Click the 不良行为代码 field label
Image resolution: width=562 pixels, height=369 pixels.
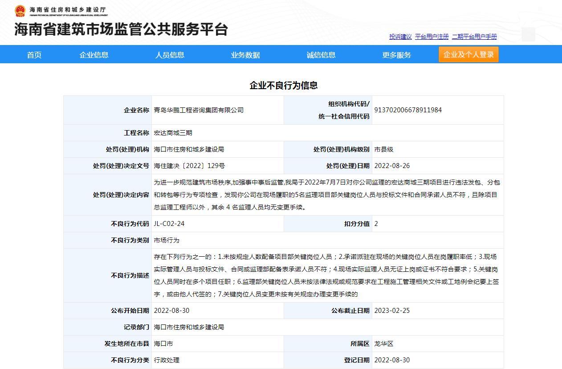pyautogui.click(x=130, y=224)
